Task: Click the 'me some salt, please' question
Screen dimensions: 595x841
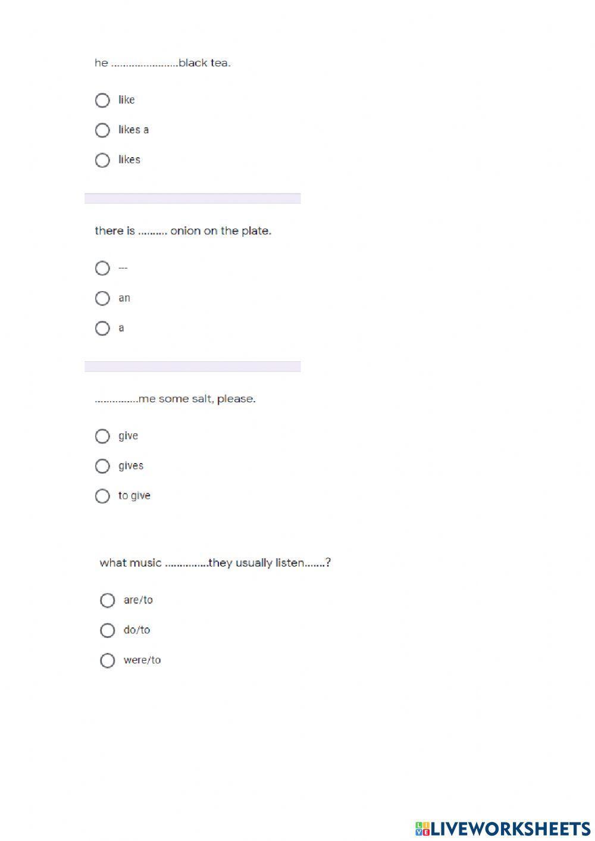Action: 175,399
